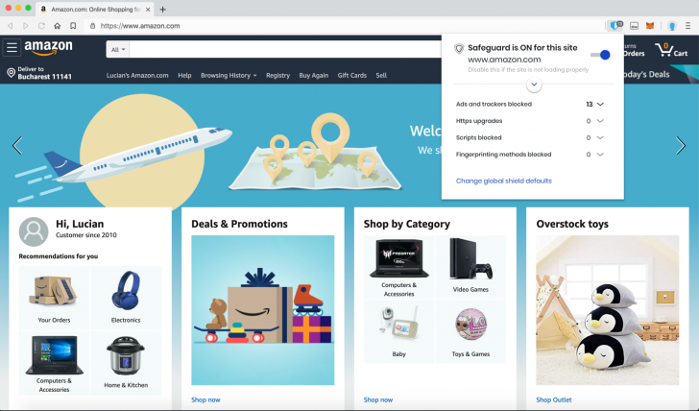The height and width of the screenshot is (411, 699).
Task: Click the Amazon logo
Action: point(48,47)
